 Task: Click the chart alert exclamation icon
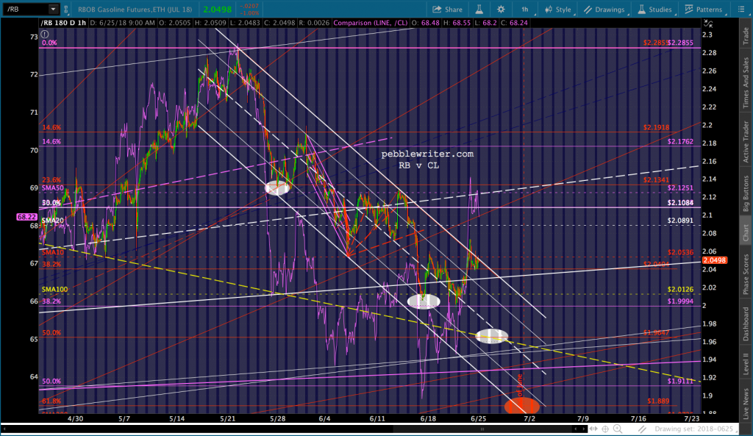pos(45,34)
